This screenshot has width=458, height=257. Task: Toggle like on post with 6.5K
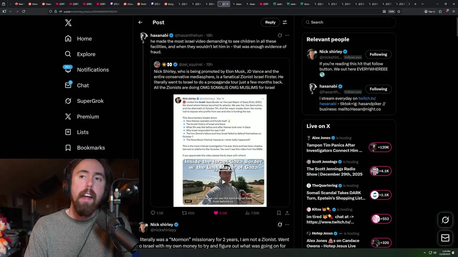tap(220, 213)
